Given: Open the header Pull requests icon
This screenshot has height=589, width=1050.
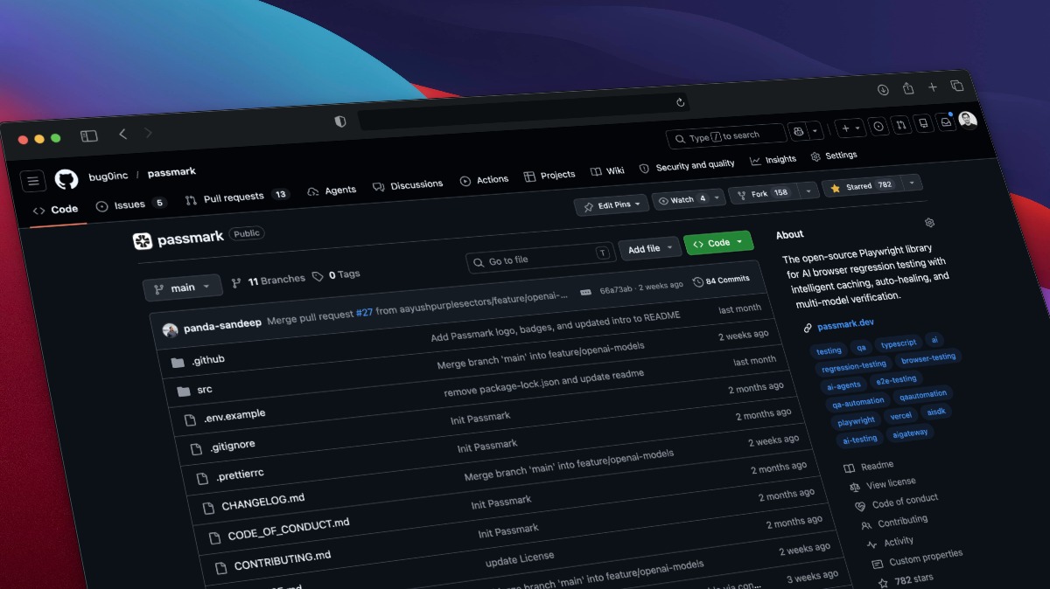Looking at the screenshot, I should (x=901, y=125).
